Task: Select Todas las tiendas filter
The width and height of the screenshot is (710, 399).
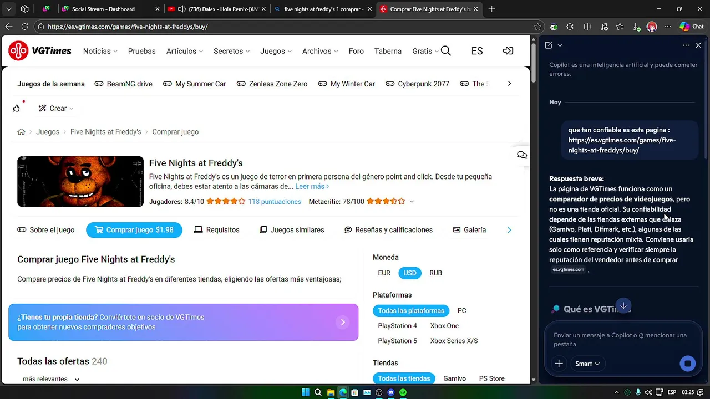Action: pos(404,378)
